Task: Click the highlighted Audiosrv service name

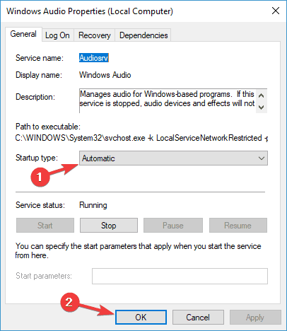Action: (x=94, y=58)
